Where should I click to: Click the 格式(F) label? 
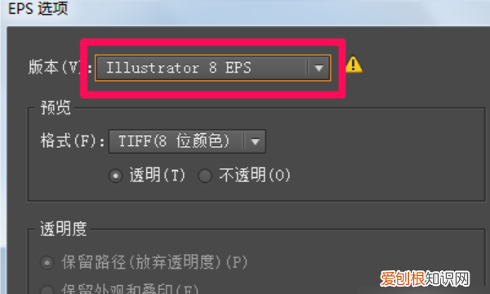coord(73,141)
